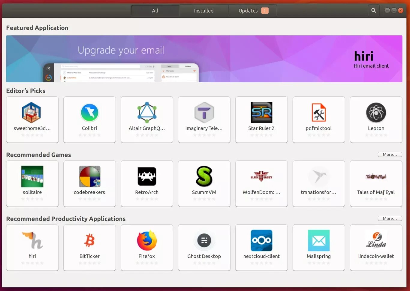Switch to the All tab
Viewport: 410px width, 291px height.
point(155,10)
